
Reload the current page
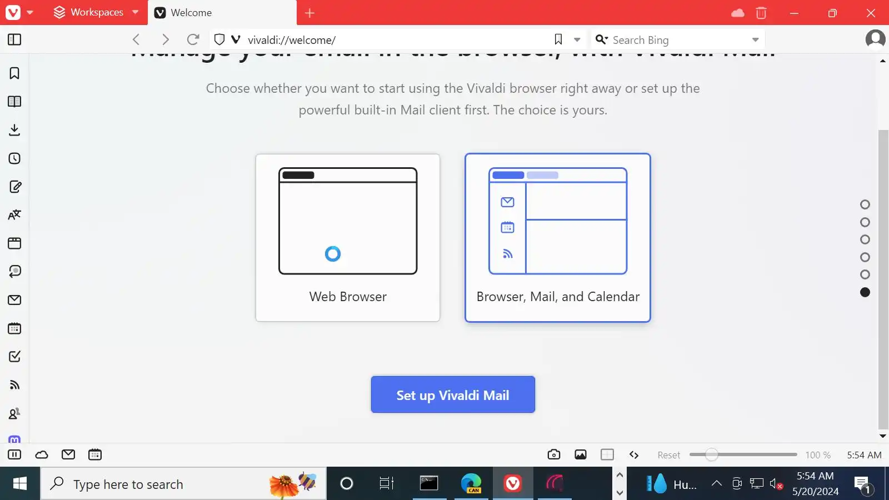(x=193, y=39)
